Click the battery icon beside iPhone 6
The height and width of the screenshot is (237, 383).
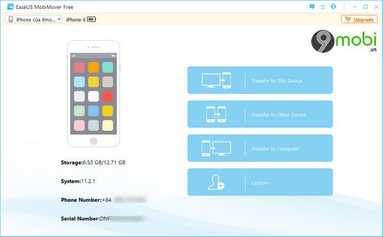[91, 19]
